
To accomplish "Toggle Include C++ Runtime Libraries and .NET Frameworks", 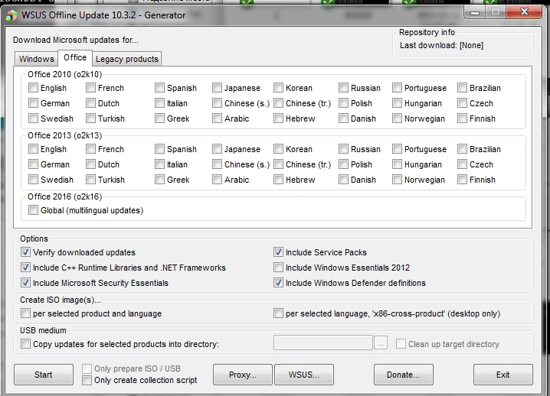I will [25, 268].
